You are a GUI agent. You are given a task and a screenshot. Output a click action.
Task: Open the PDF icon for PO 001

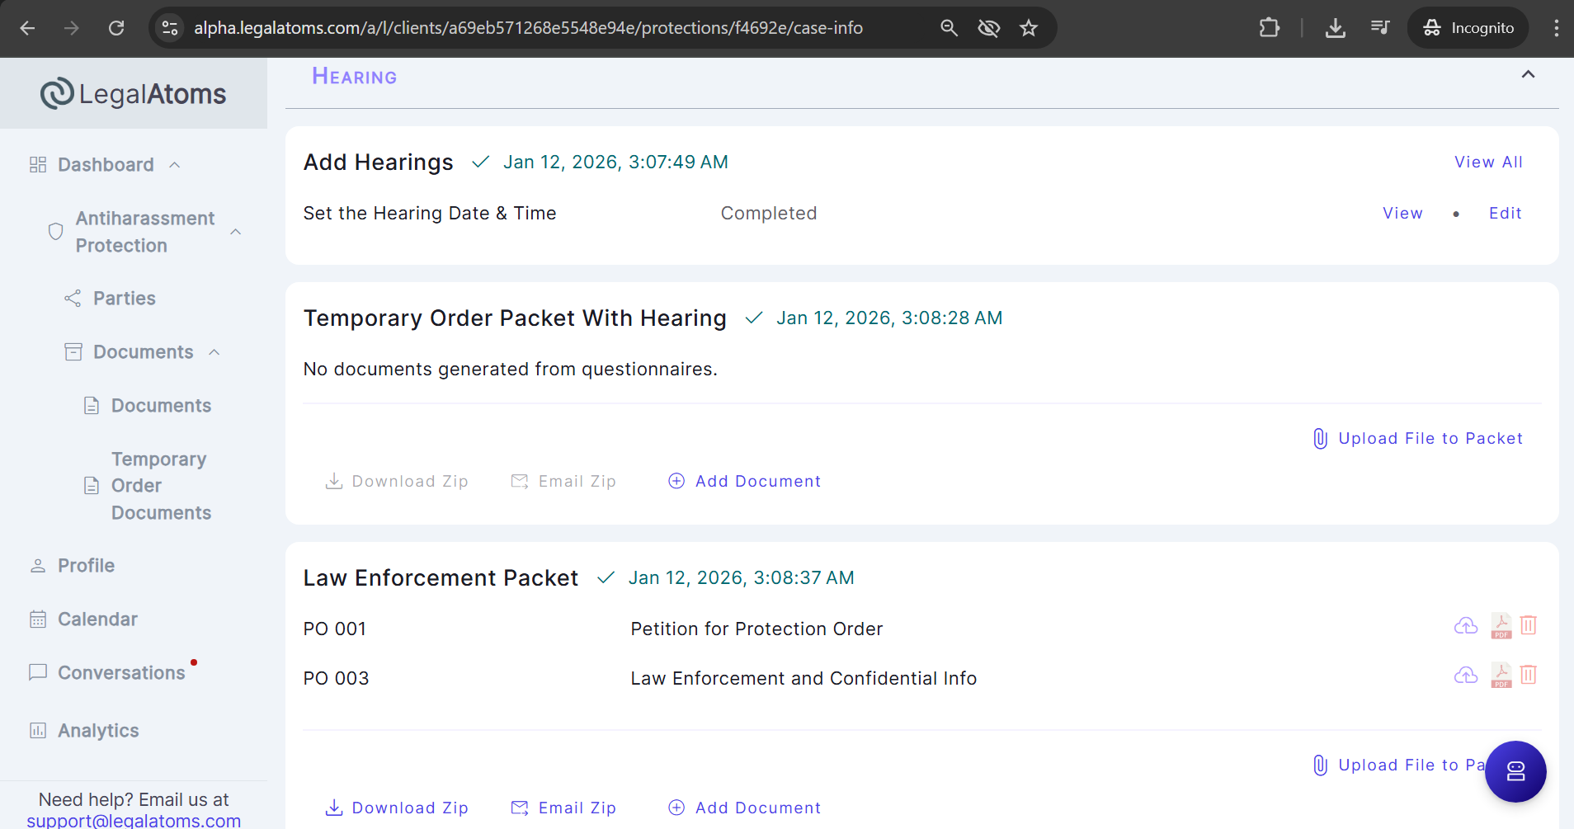point(1501,626)
